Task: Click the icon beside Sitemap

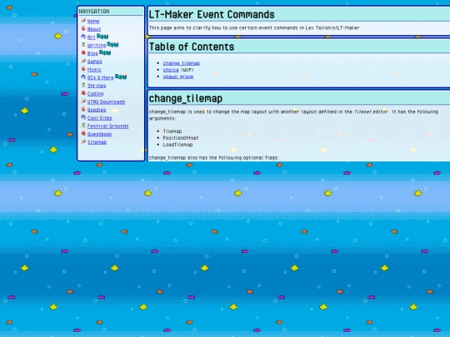Action: click(83, 141)
